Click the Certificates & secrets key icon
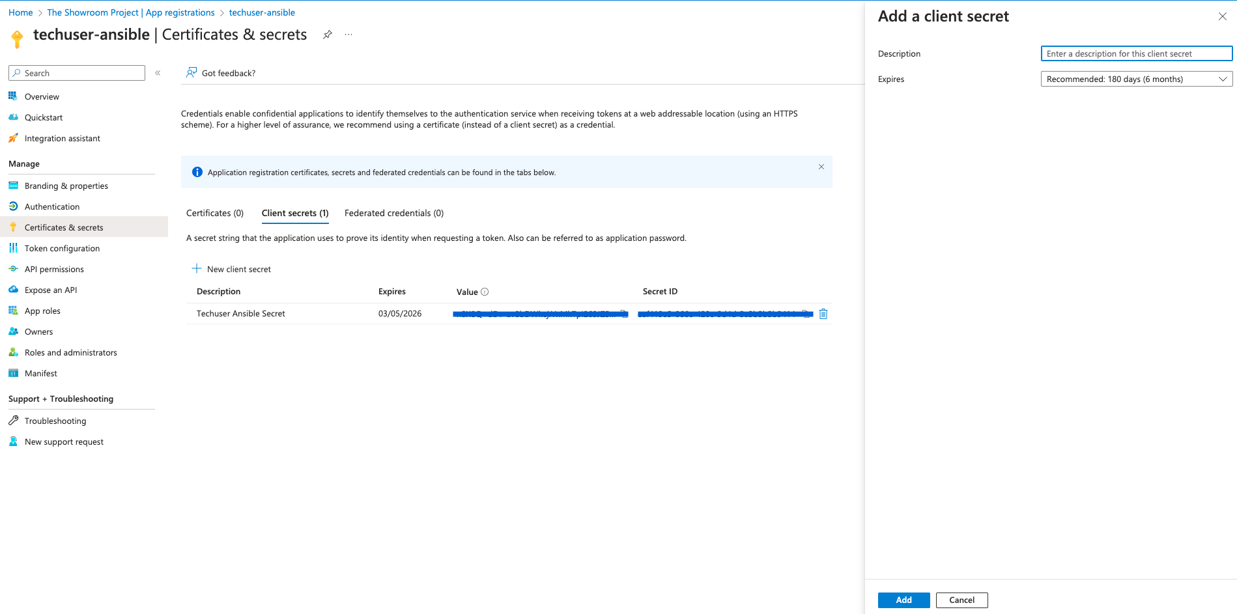Screen dimensions: 1237x614 pos(13,227)
